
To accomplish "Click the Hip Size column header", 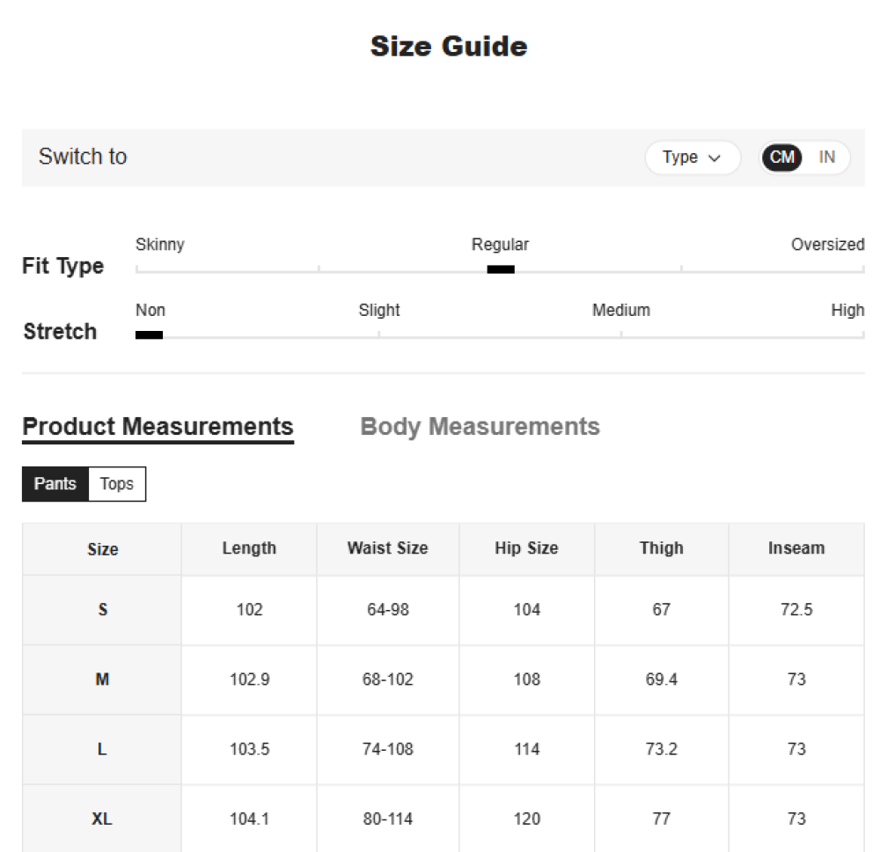I will point(526,548).
